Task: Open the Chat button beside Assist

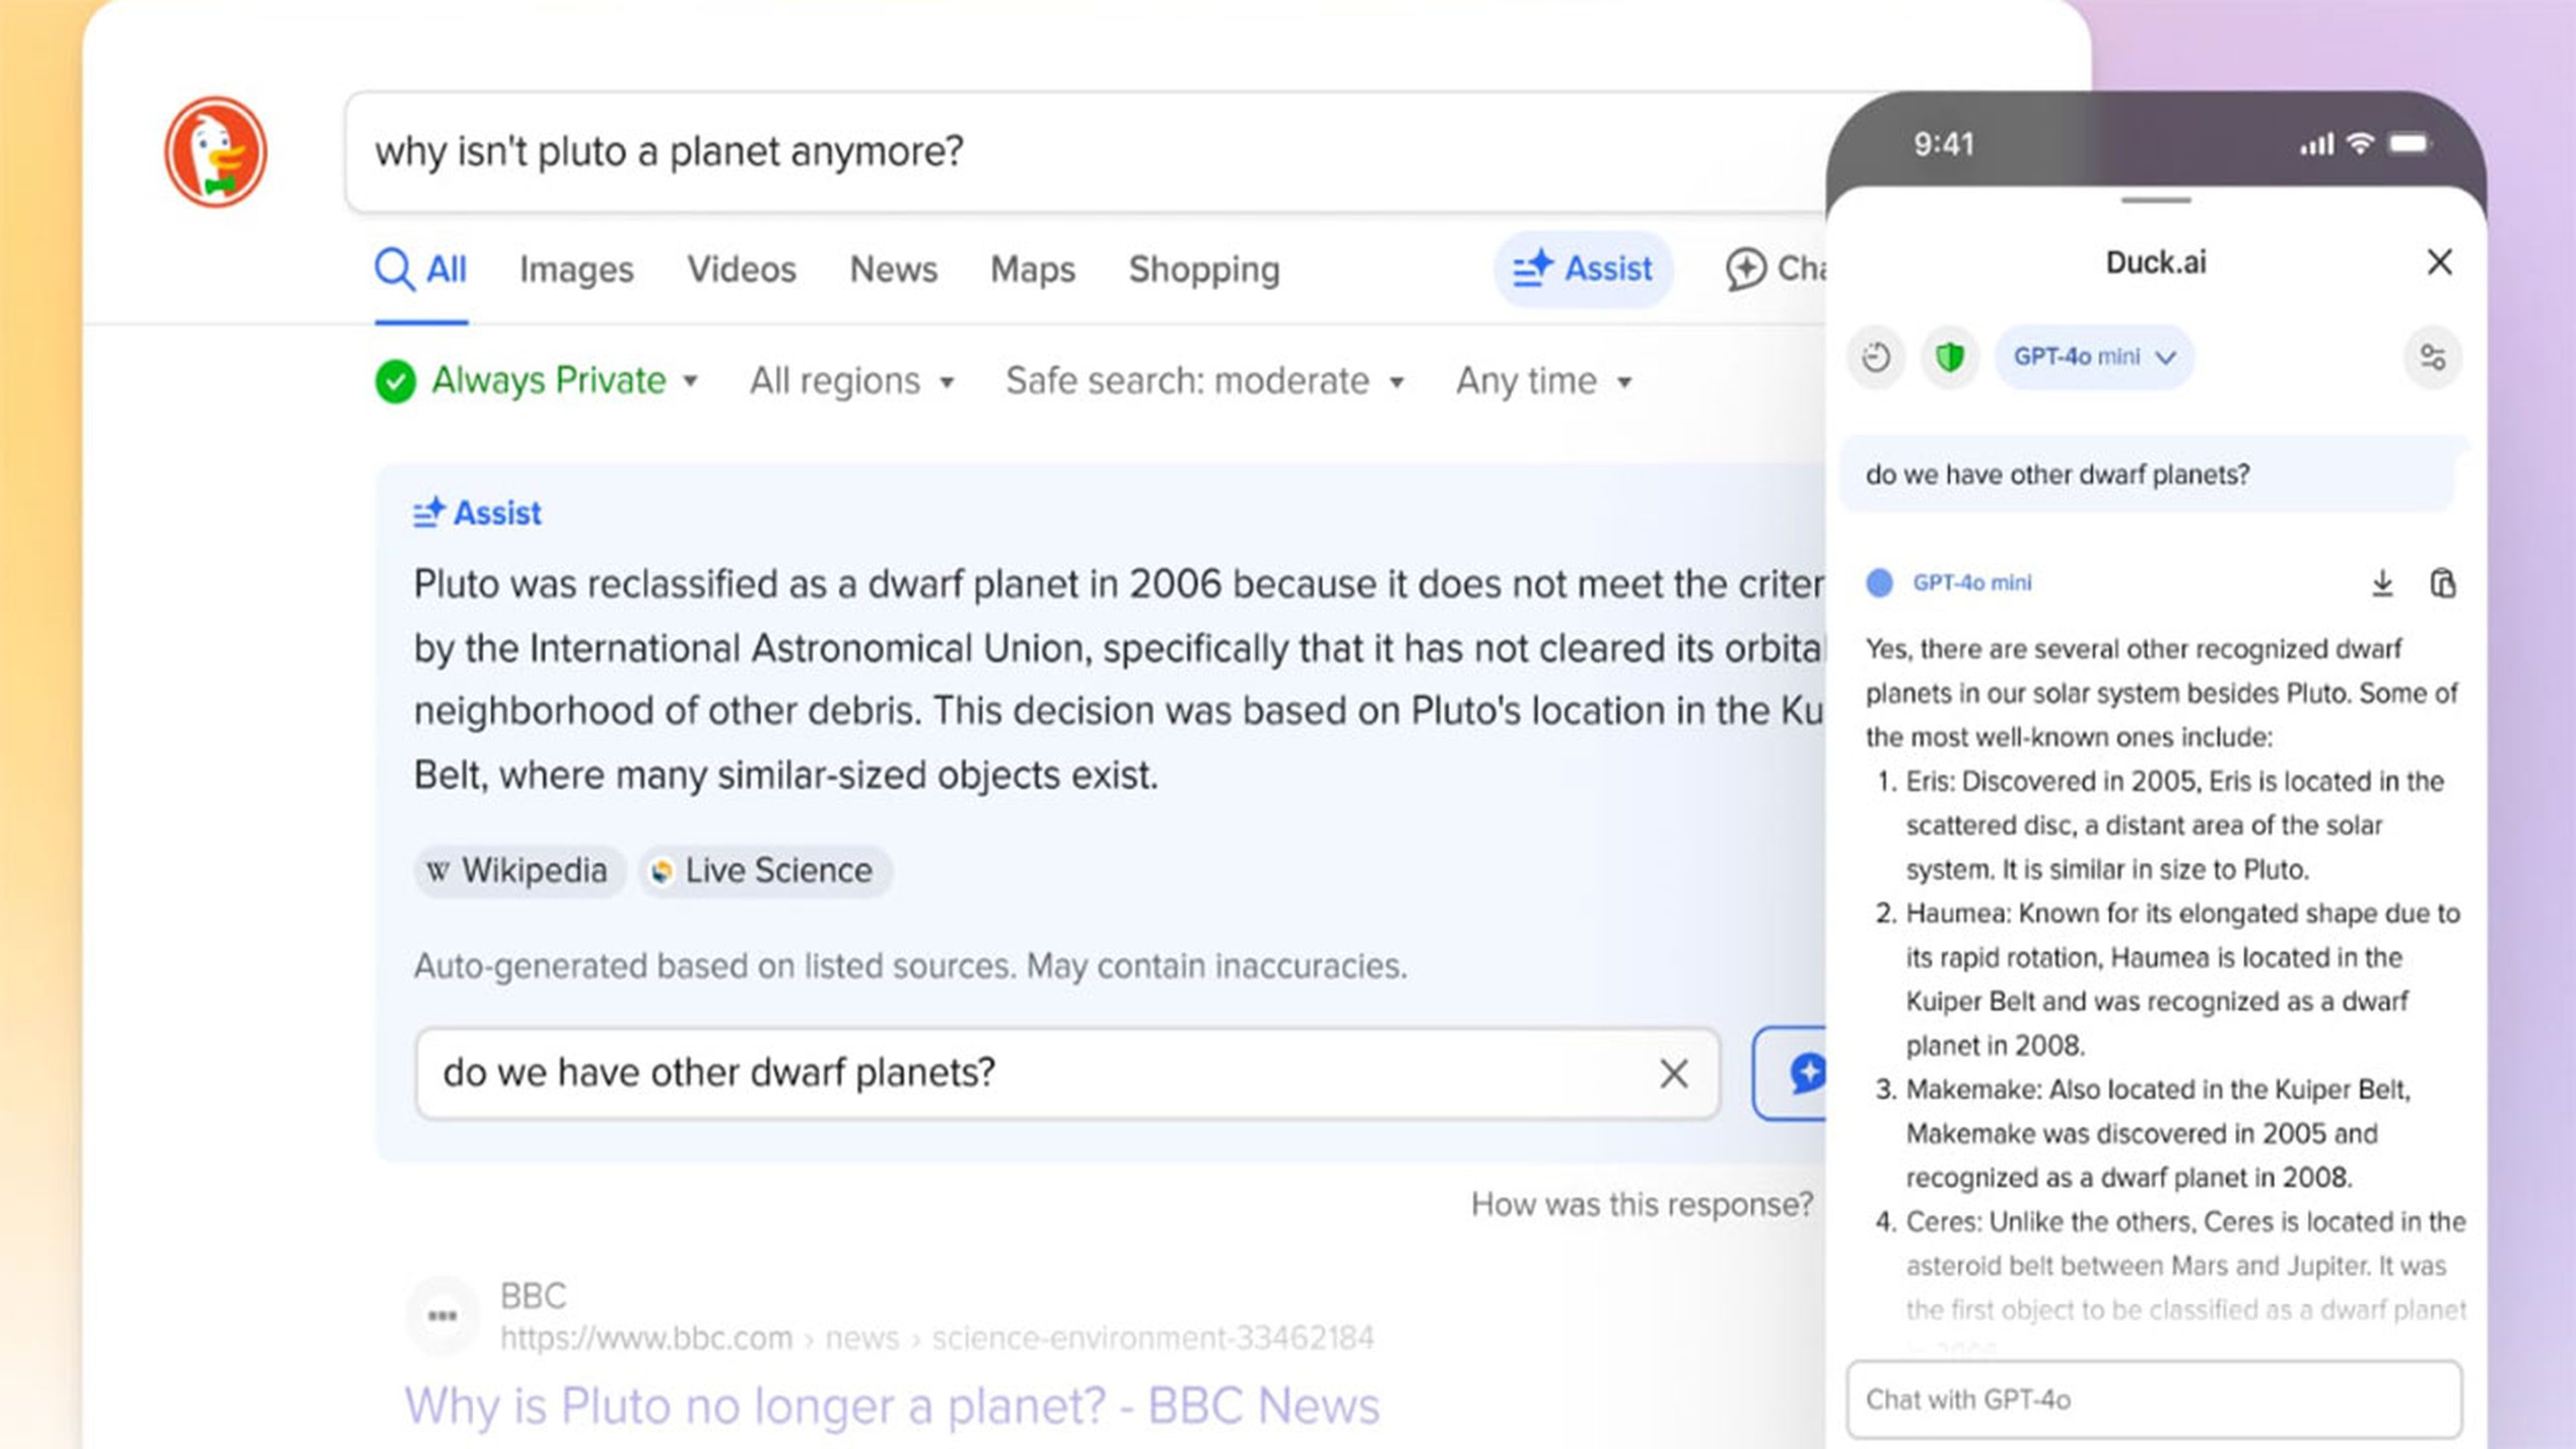Action: click(x=1775, y=269)
